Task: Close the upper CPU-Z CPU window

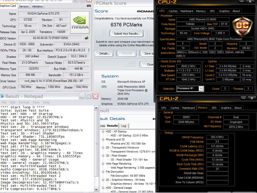Action: 250,2
